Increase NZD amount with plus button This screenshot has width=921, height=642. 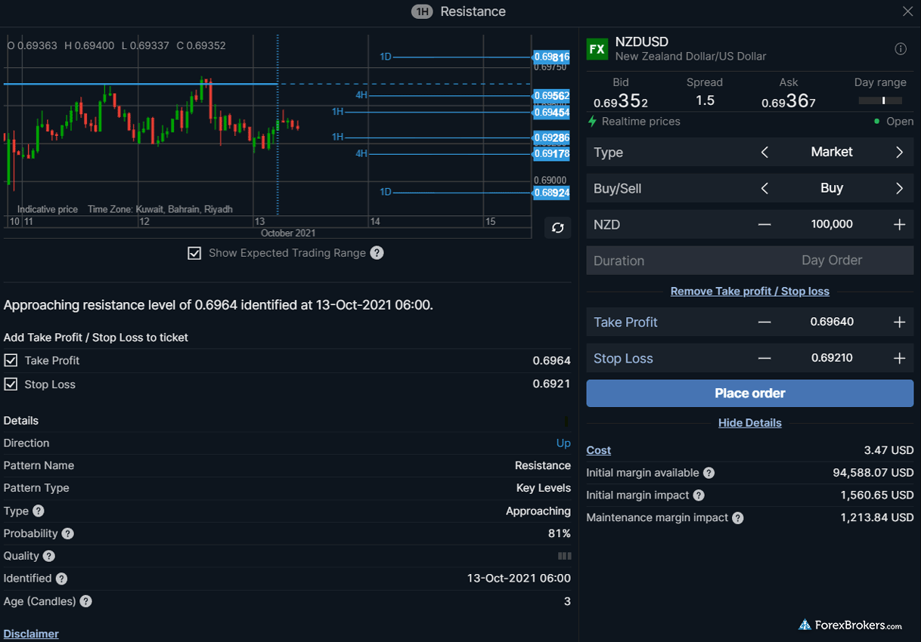899,225
